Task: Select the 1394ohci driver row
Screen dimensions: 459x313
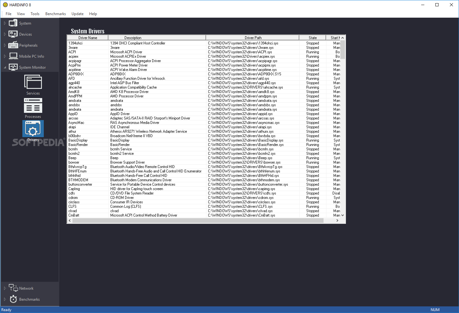Action: (x=204, y=43)
